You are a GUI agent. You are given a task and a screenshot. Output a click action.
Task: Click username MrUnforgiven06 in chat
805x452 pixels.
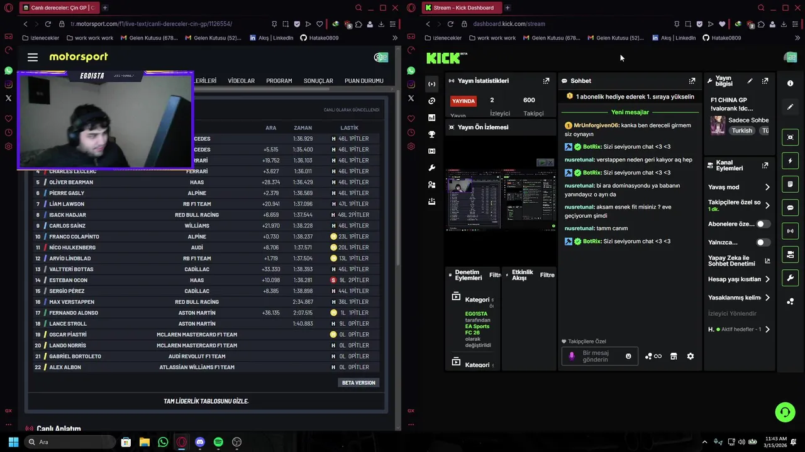(x=596, y=125)
